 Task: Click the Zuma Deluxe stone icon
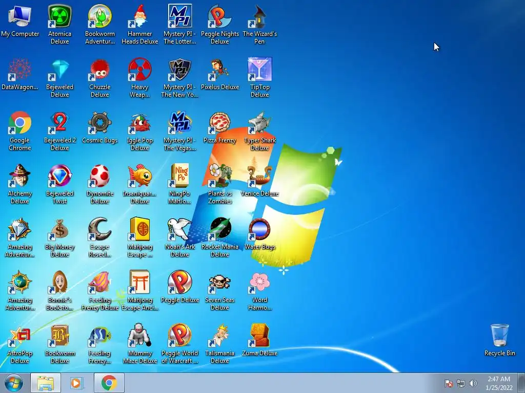(x=259, y=335)
